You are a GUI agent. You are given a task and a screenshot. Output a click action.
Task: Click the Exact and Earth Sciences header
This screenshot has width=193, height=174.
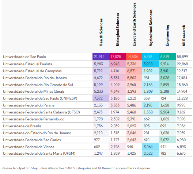pos(134,24)
